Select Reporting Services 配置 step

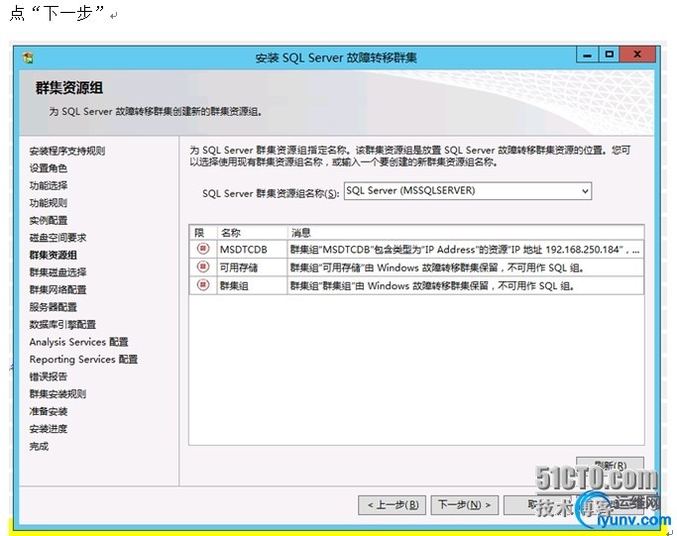click(x=83, y=359)
